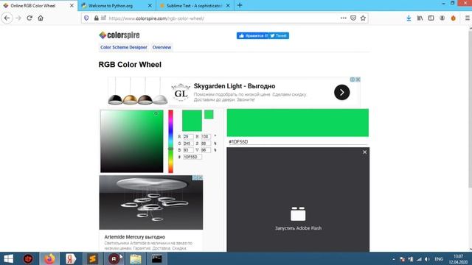Click the Facebook Like button

(252, 36)
